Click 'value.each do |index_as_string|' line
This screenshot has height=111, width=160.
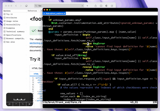click(x=83, y=96)
